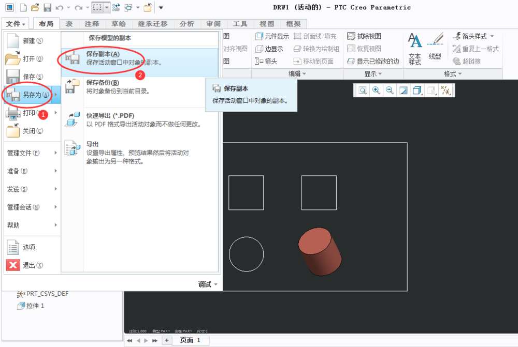This screenshot has width=518, height=347.
Task: Expand the 准备(R) submenu
Action: [x=32, y=171]
